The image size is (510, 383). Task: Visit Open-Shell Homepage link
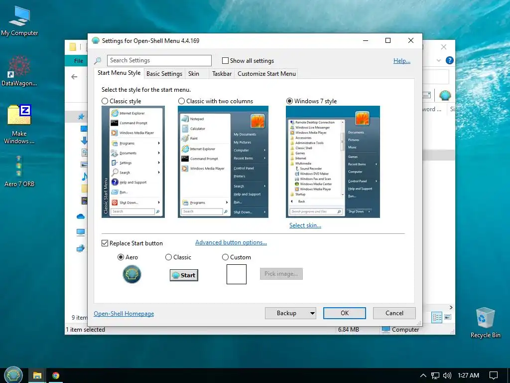124,314
